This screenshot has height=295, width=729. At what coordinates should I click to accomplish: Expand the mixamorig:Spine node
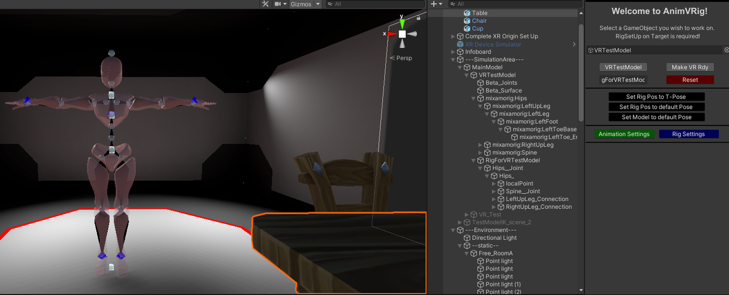tap(481, 153)
